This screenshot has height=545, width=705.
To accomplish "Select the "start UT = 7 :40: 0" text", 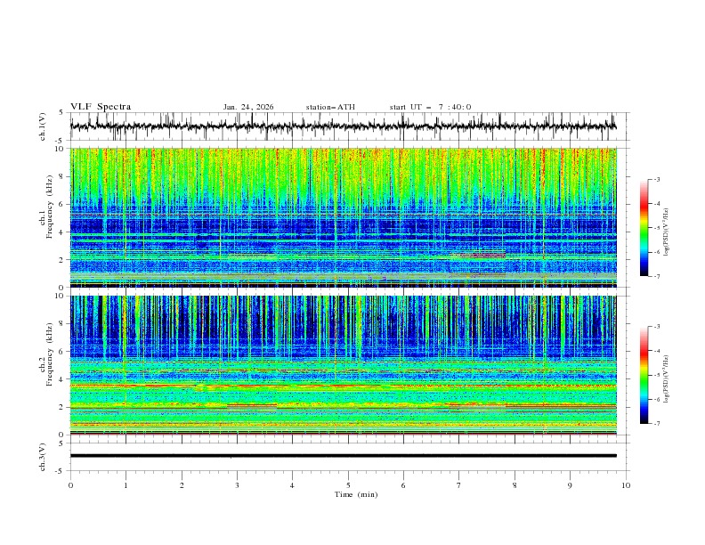I will [430, 107].
